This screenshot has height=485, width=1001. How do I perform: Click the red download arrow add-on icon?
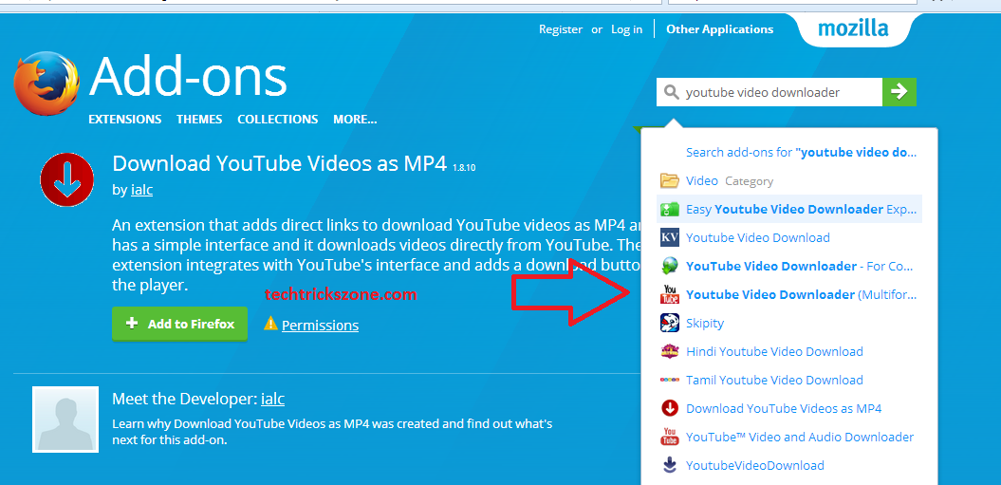coord(67,178)
